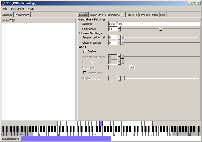Expand the NOTES tree node
Screen dimensions: 202x142
(3, 20)
